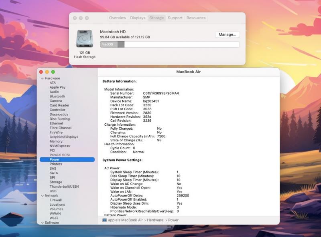Click the MacBook icon in the path bar
The height and width of the screenshot is (237, 321).
pyautogui.click(x=105, y=220)
